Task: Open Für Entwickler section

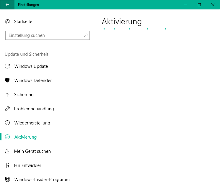Action: (x=28, y=165)
